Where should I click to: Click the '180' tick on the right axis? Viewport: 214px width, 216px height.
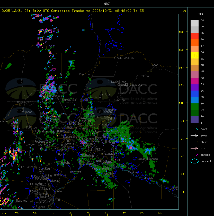coord(181,32)
